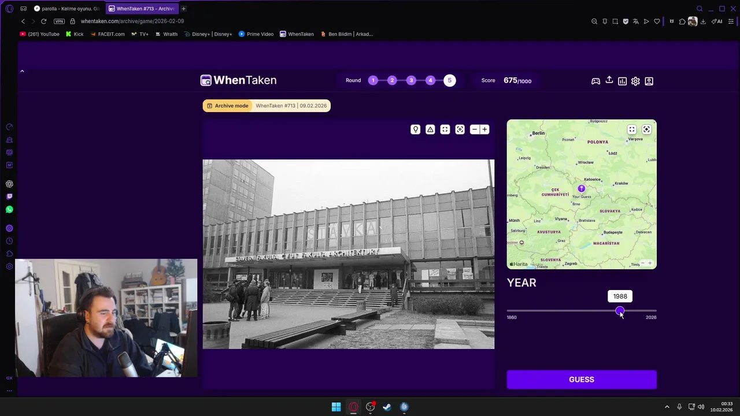This screenshot has width=740, height=416.
Task: Open the translate page icon
Action: pyautogui.click(x=636, y=21)
